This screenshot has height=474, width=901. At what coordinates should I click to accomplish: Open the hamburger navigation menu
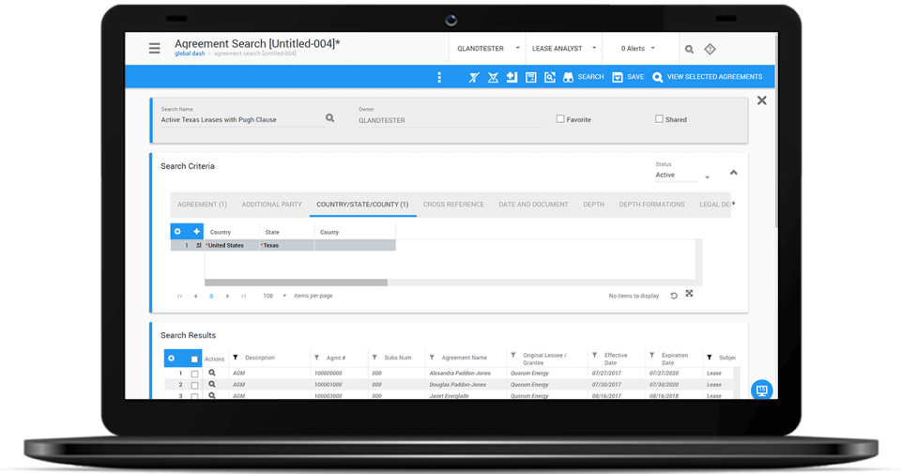[155, 48]
